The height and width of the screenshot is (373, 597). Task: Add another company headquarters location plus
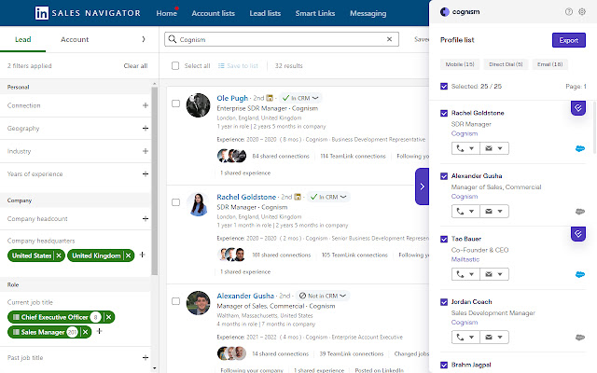pos(142,255)
